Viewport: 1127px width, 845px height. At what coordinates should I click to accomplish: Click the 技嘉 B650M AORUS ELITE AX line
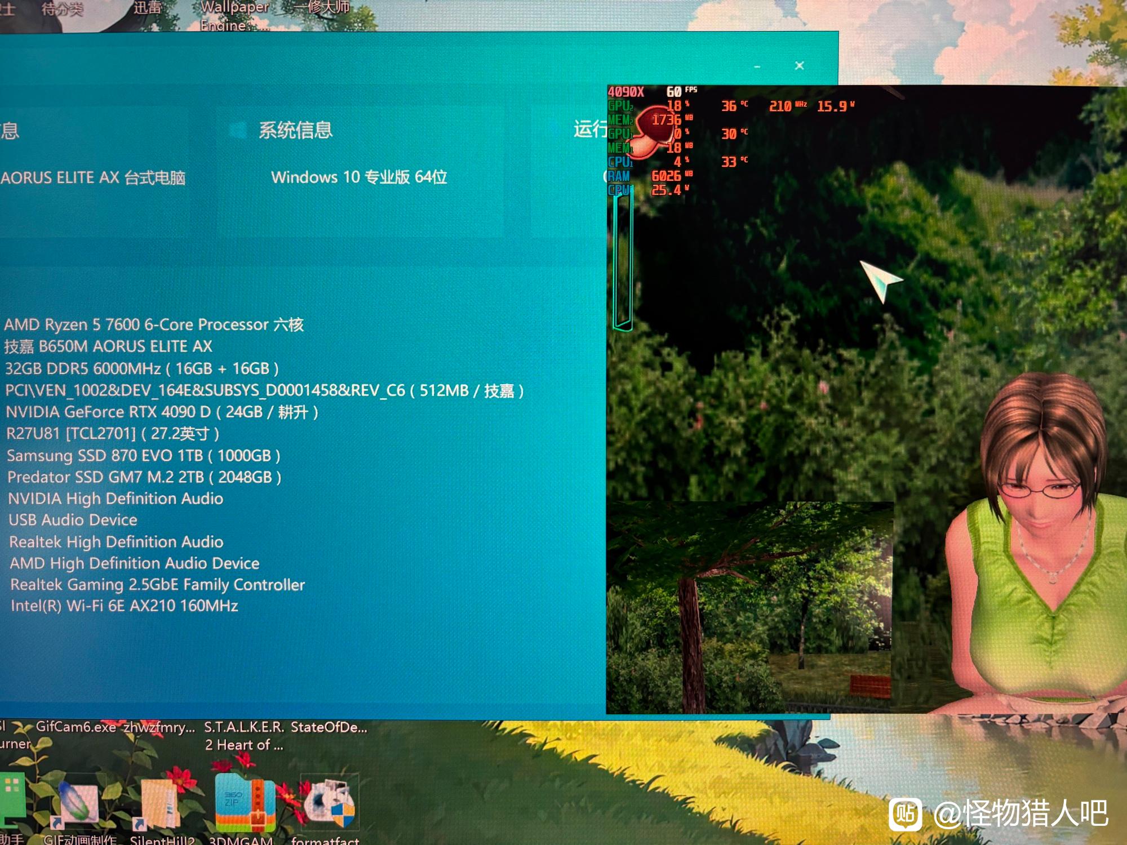pyautogui.click(x=108, y=346)
